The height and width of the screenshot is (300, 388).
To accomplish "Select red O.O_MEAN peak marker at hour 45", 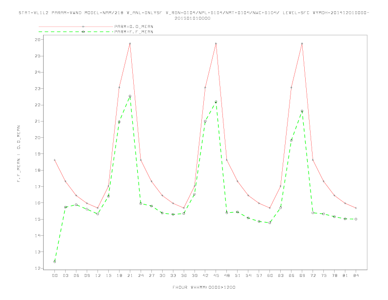I will pos(216,44).
